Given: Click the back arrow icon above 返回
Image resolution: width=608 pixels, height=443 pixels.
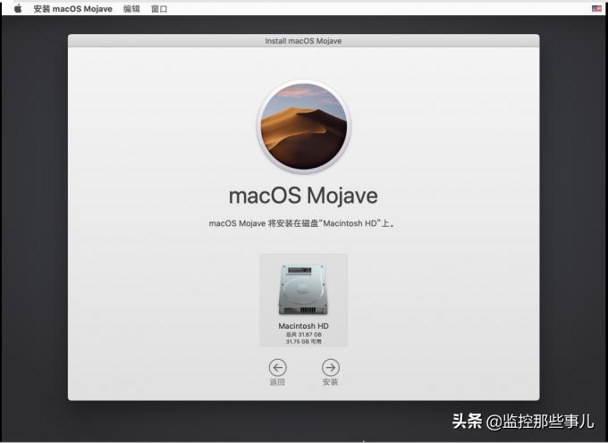Looking at the screenshot, I should [x=278, y=367].
